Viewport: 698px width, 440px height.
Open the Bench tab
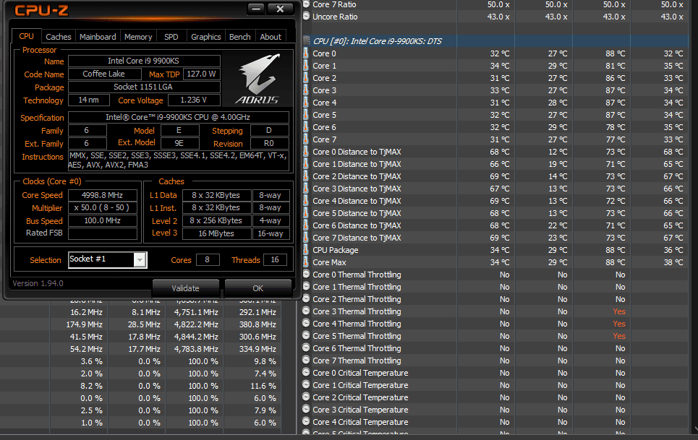[x=240, y=37]
